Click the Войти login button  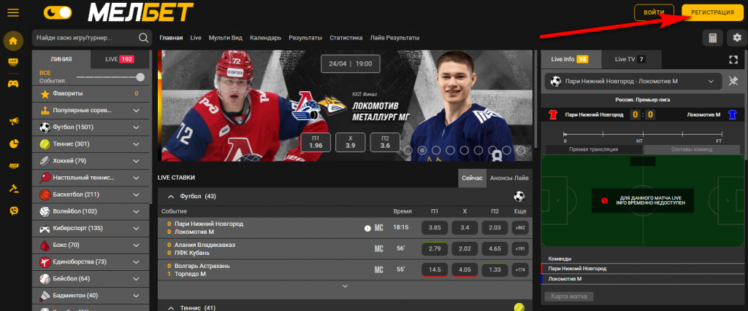click(654, 13)
